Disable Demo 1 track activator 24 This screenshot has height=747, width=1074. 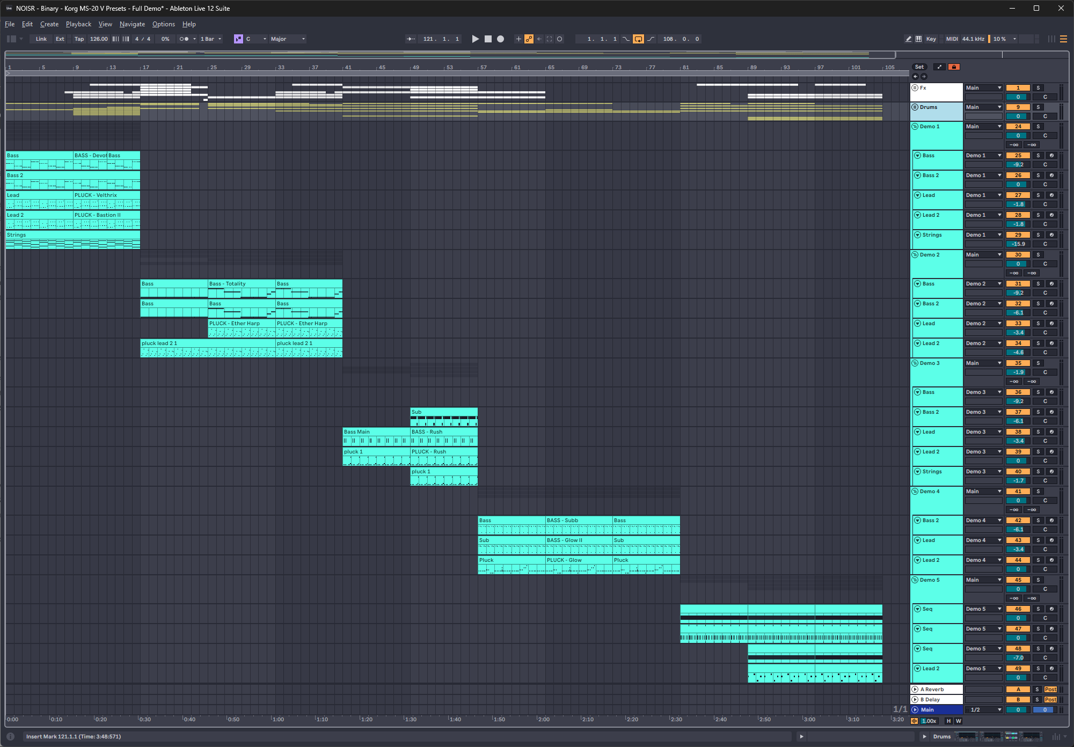(x=1018, y=127)
